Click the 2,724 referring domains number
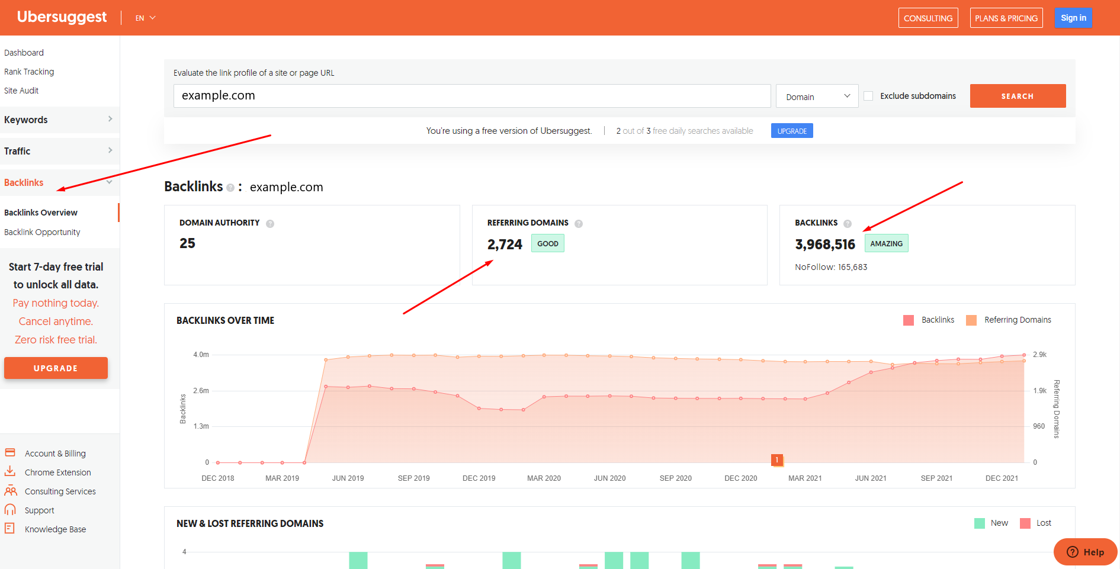 coord(505,244)
